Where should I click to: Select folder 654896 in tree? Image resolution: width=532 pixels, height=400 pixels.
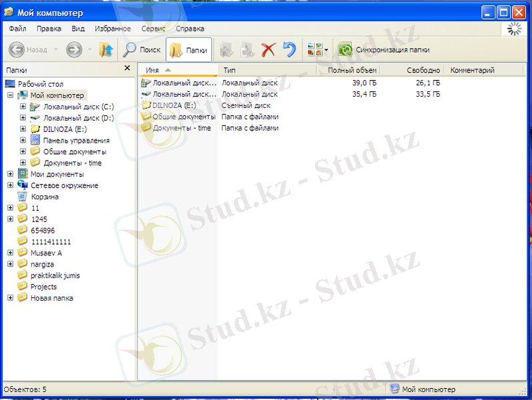coord(43,231)
